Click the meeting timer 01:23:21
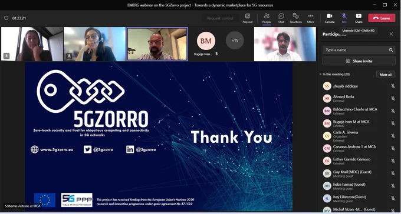This screenshot has height=214, width=401. tap(19, 18)
